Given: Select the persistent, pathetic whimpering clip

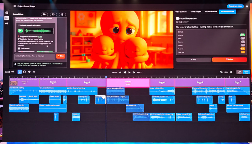Looking at the screenshot, I should (x=162, y=117).
